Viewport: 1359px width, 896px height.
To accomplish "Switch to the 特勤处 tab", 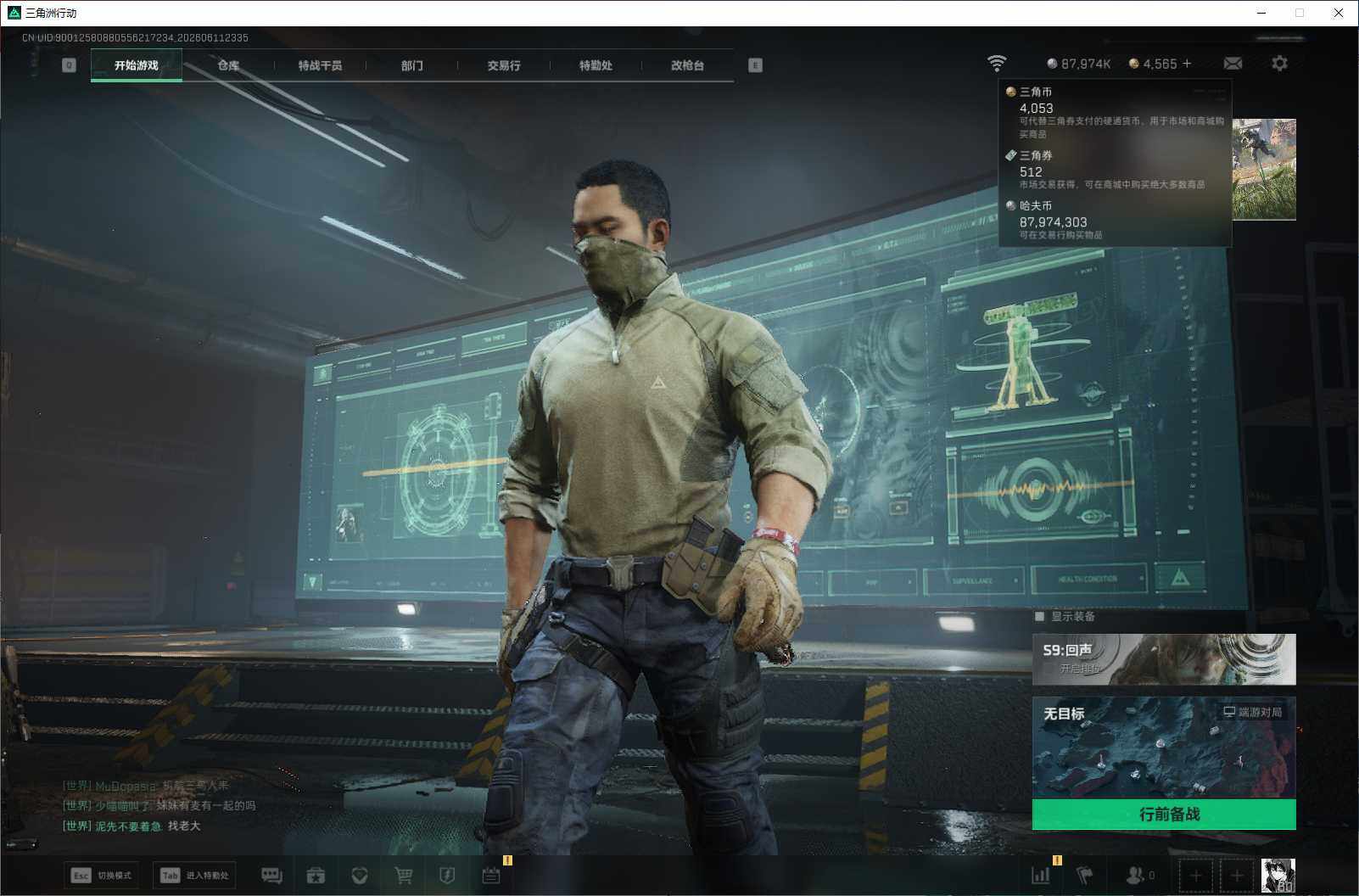I will (596, 65).
